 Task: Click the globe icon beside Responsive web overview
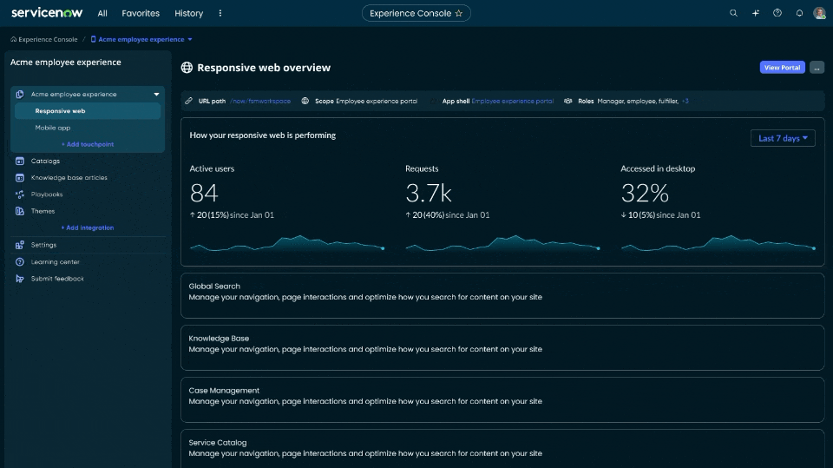click(x=187, y=68)
